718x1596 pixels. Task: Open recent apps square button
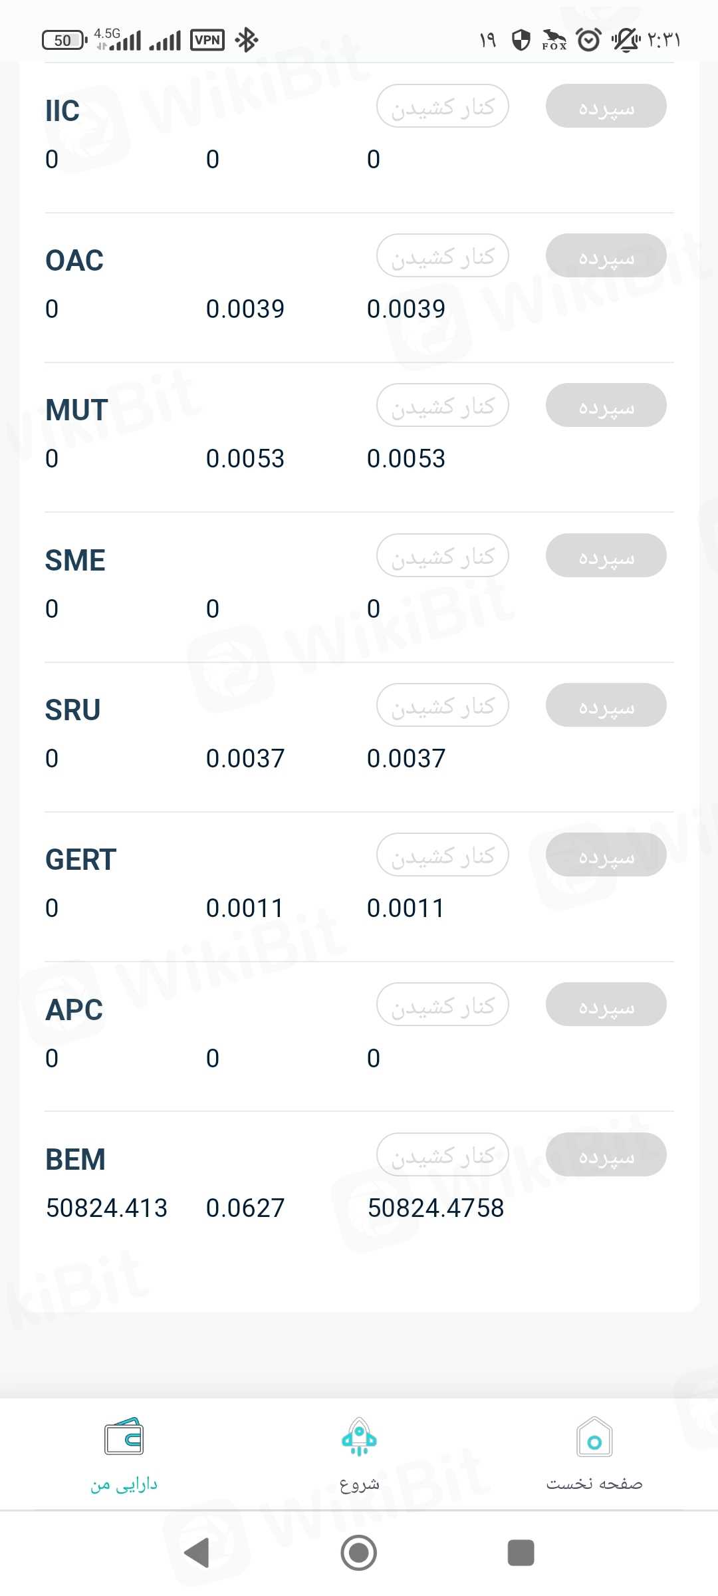(521, 1553)
